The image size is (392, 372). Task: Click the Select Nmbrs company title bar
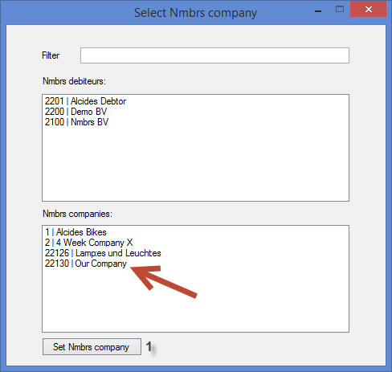click(x=195, y=13)
